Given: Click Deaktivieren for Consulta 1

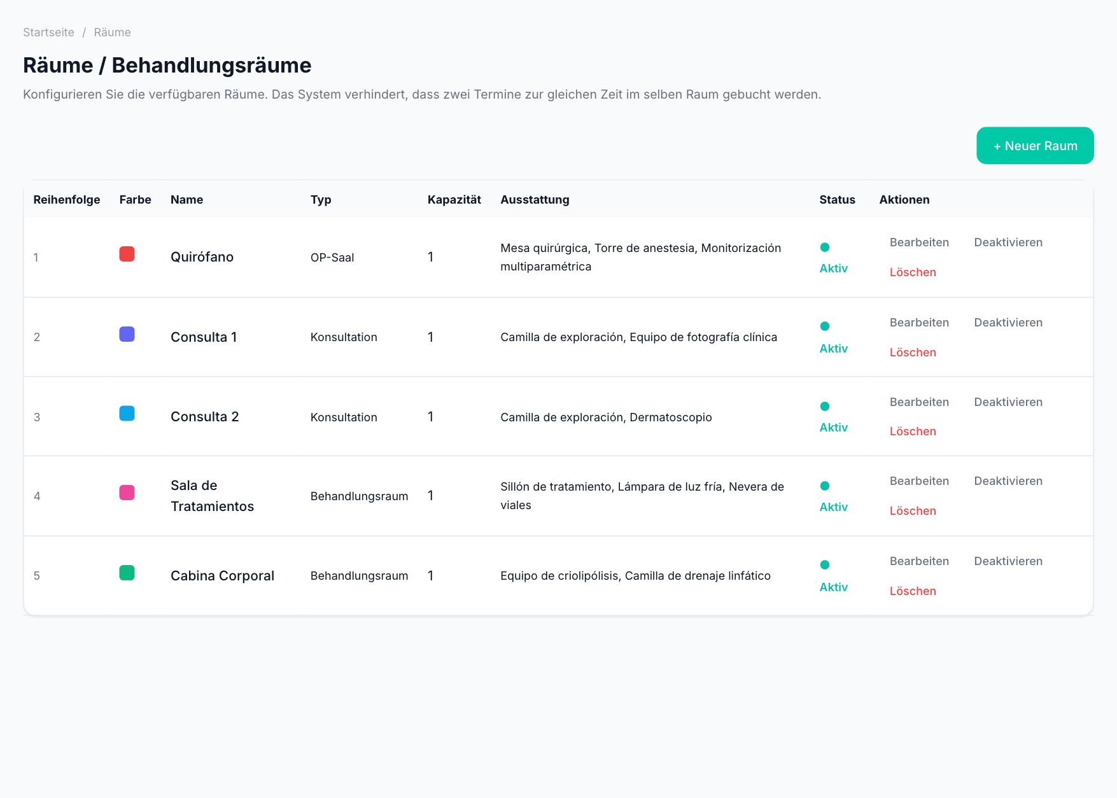Looking at the screenshot, I should (1008, 323).
